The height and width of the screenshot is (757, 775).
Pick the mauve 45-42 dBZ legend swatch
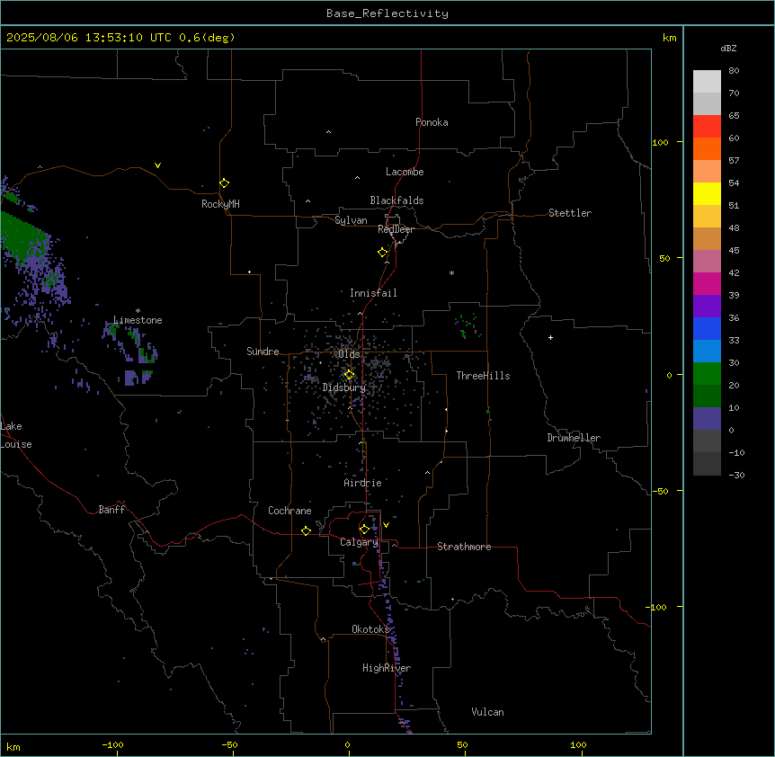tap(707, 261)
